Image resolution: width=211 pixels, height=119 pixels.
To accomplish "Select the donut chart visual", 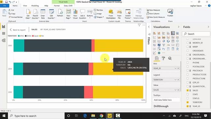I will [x=168, y=41].
